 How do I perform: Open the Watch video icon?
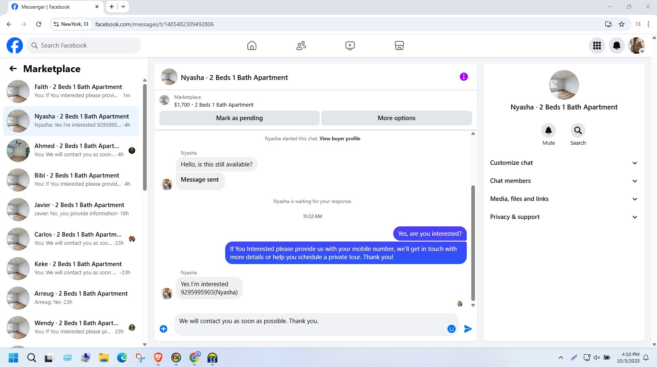tap(350, 46)
